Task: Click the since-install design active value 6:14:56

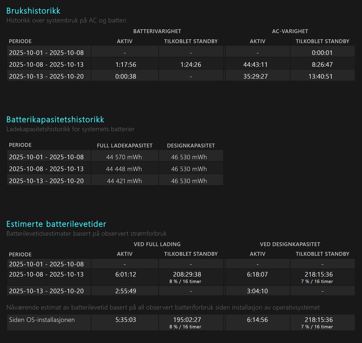Action: (257, 320)
